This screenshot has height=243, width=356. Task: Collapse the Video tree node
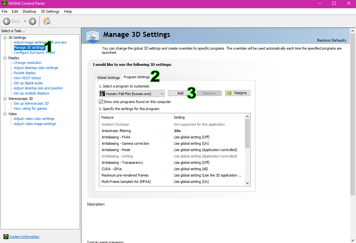pos(5,114)
